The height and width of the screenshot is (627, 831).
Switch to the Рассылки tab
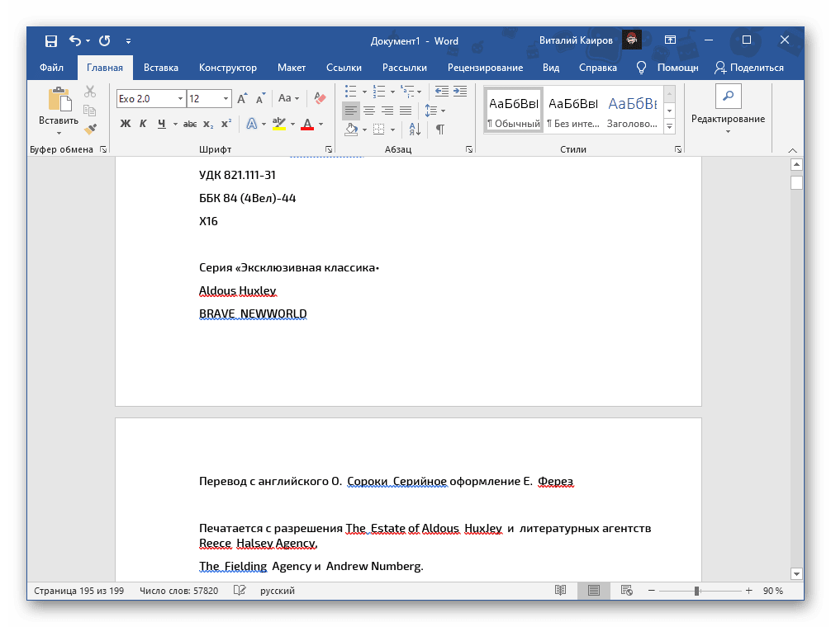pos(405,68)
